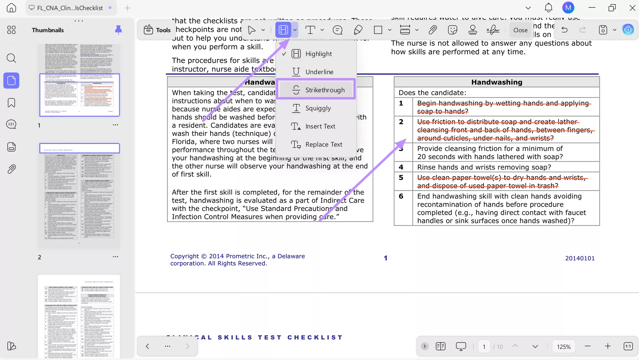Expand the measure tool dropdown
This screenshot has width=639, height=360.
click(417, 30)
